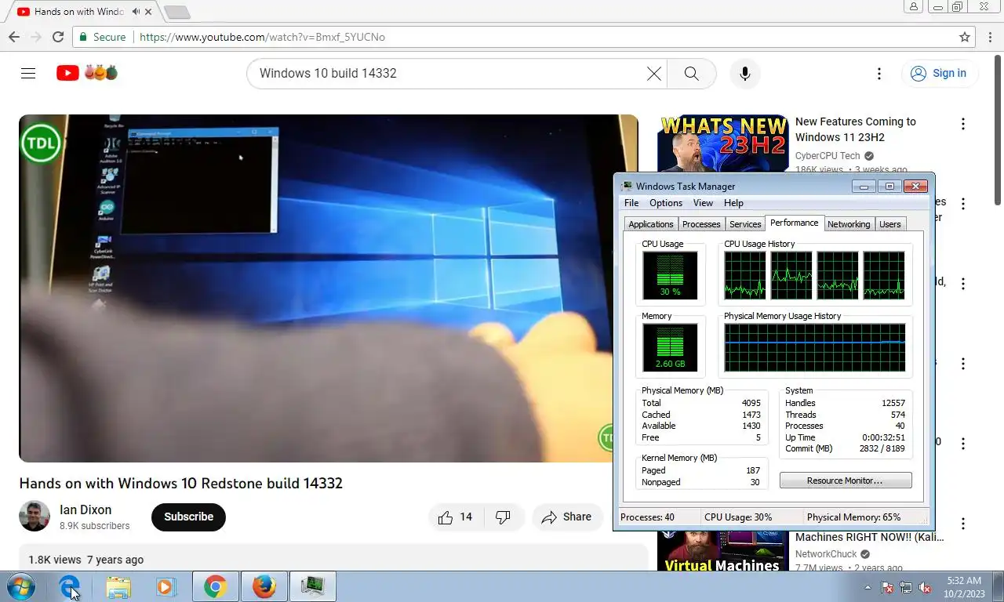Switch to the Networking tab
This screenshot has width=1004, height=602.
point(849,224)
